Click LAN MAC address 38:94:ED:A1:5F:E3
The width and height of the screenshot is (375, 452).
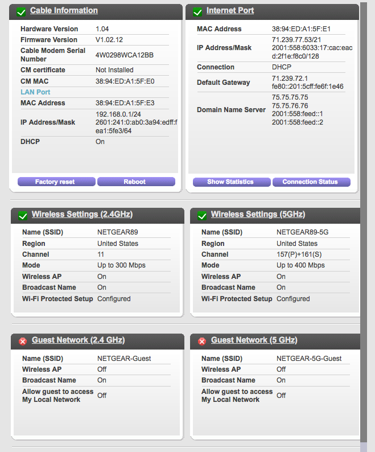125,103
